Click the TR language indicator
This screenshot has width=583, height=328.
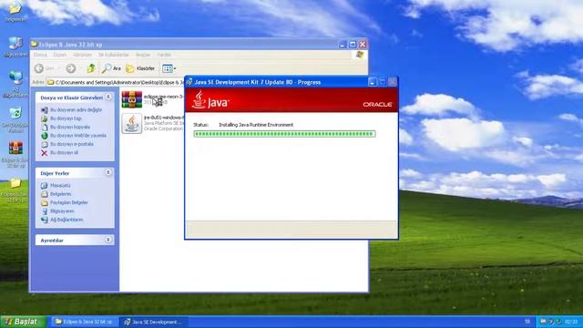pos(527,322)
